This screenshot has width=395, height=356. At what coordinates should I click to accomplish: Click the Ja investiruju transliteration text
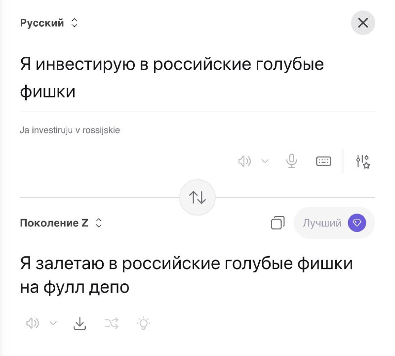pyautogui.click(x=70, y=130)
